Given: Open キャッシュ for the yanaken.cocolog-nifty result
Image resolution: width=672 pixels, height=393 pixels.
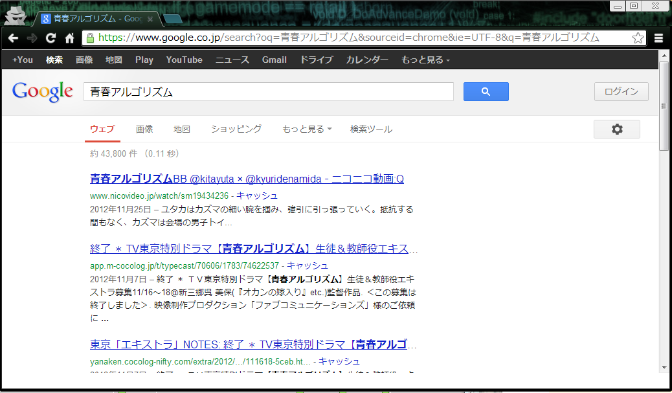Looking at the screenshot, I should tap(339, 362).
